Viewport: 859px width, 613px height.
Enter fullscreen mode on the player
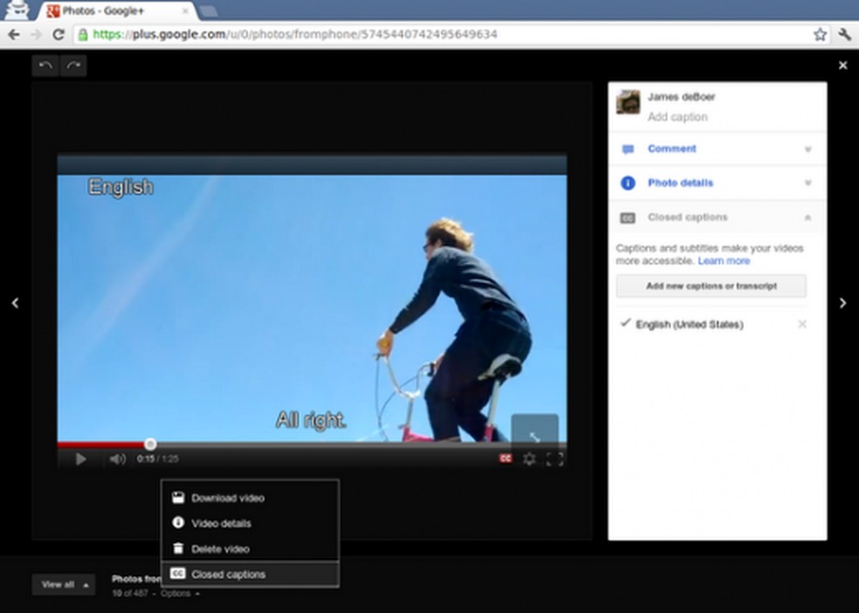click(553, 458)
